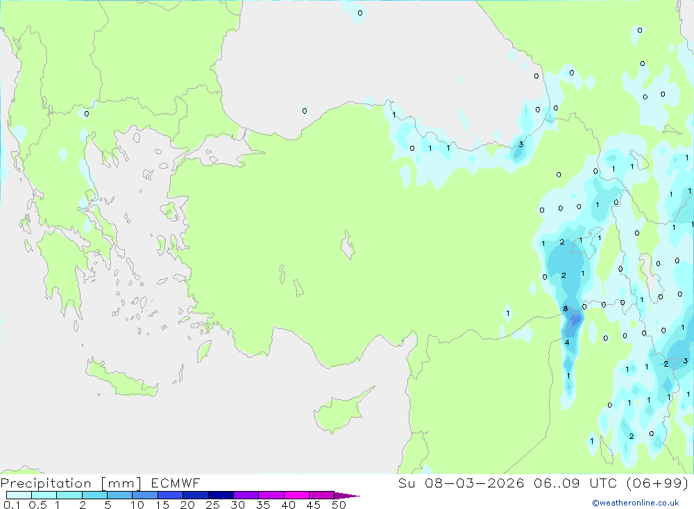Select the '50' legend tick label

(x=339, y=505)
